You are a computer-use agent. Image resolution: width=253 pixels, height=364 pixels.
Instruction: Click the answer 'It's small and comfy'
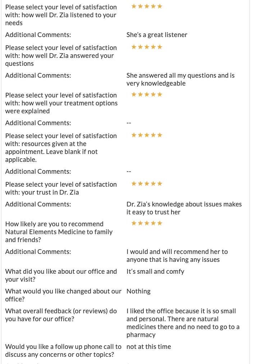tap(155, 272)
